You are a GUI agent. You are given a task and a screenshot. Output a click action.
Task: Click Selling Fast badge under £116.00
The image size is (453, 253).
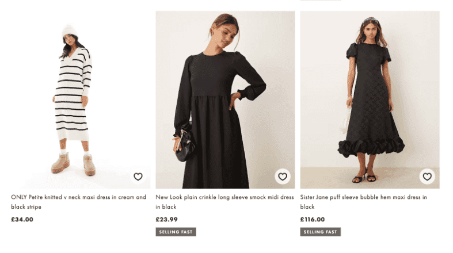click(320, 232)
